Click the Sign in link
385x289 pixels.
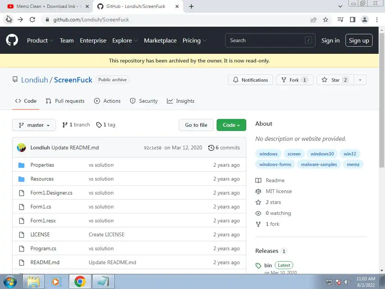[x=330, y=41]
